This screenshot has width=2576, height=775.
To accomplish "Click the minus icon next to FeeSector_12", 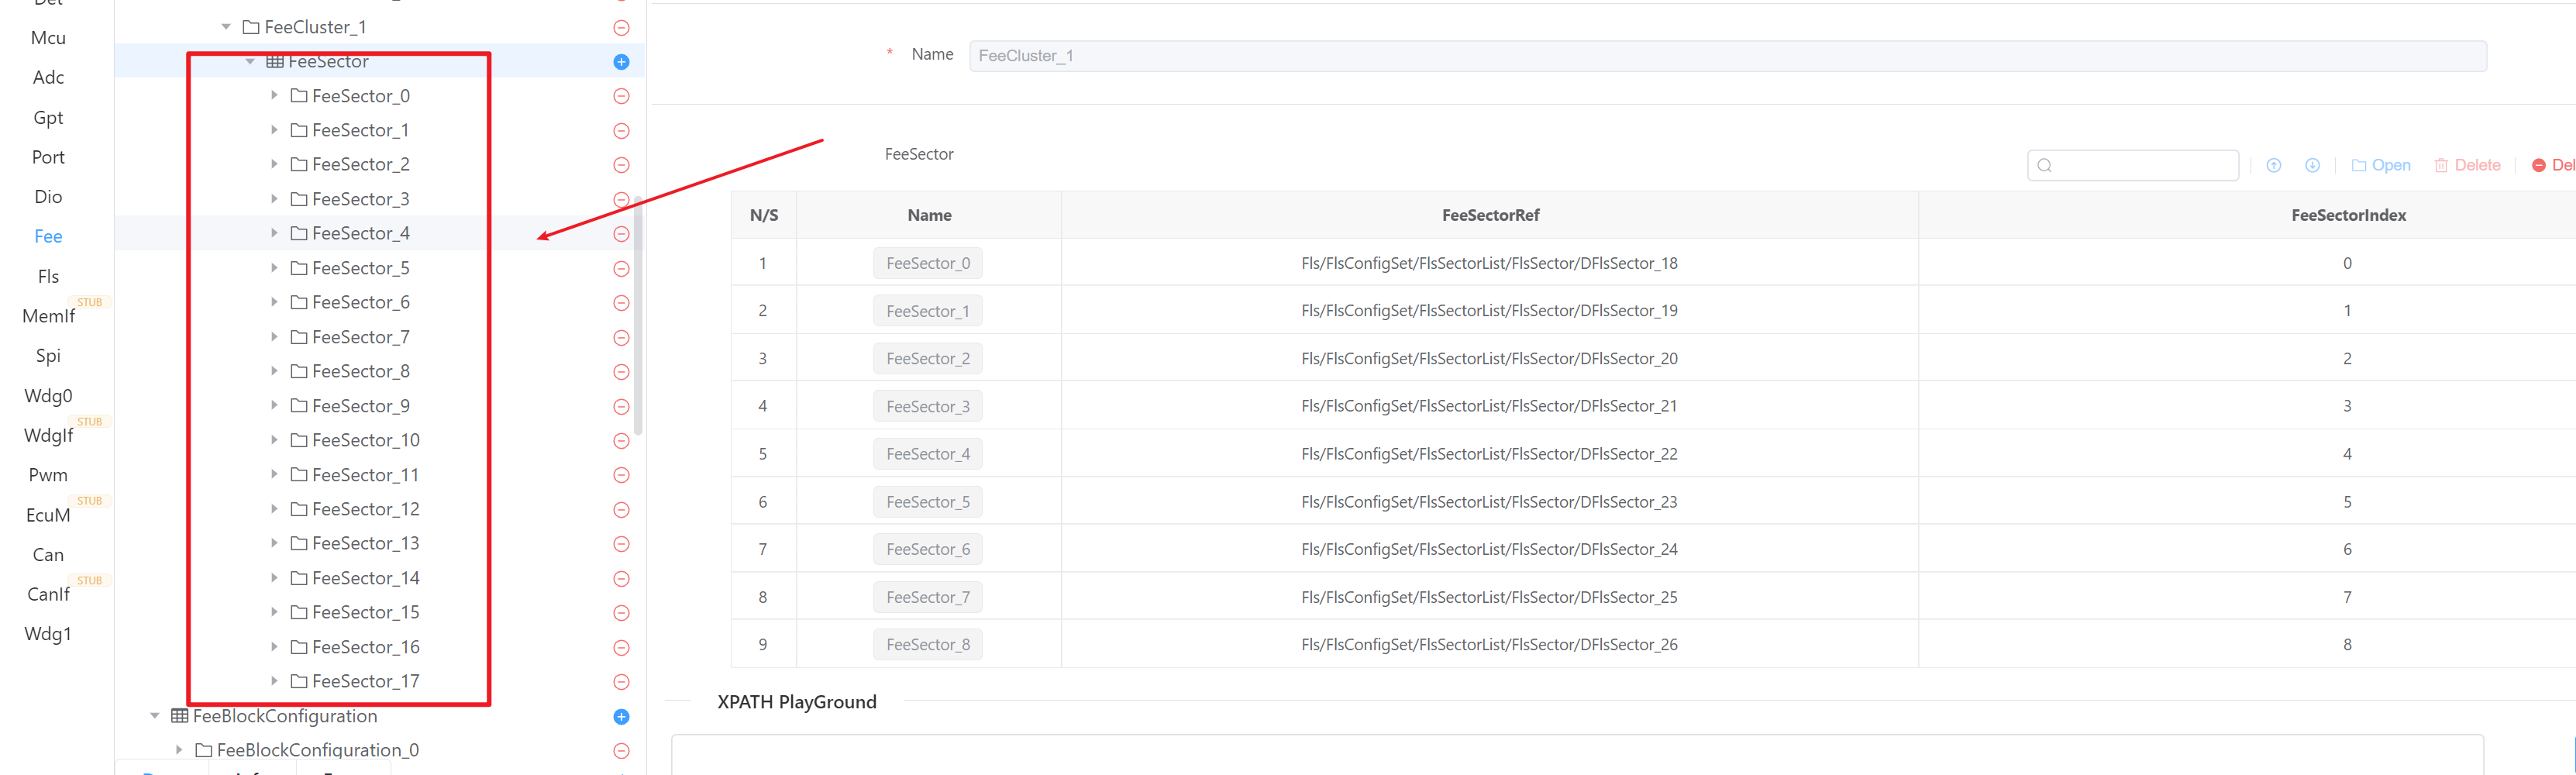I will point(621,510).
